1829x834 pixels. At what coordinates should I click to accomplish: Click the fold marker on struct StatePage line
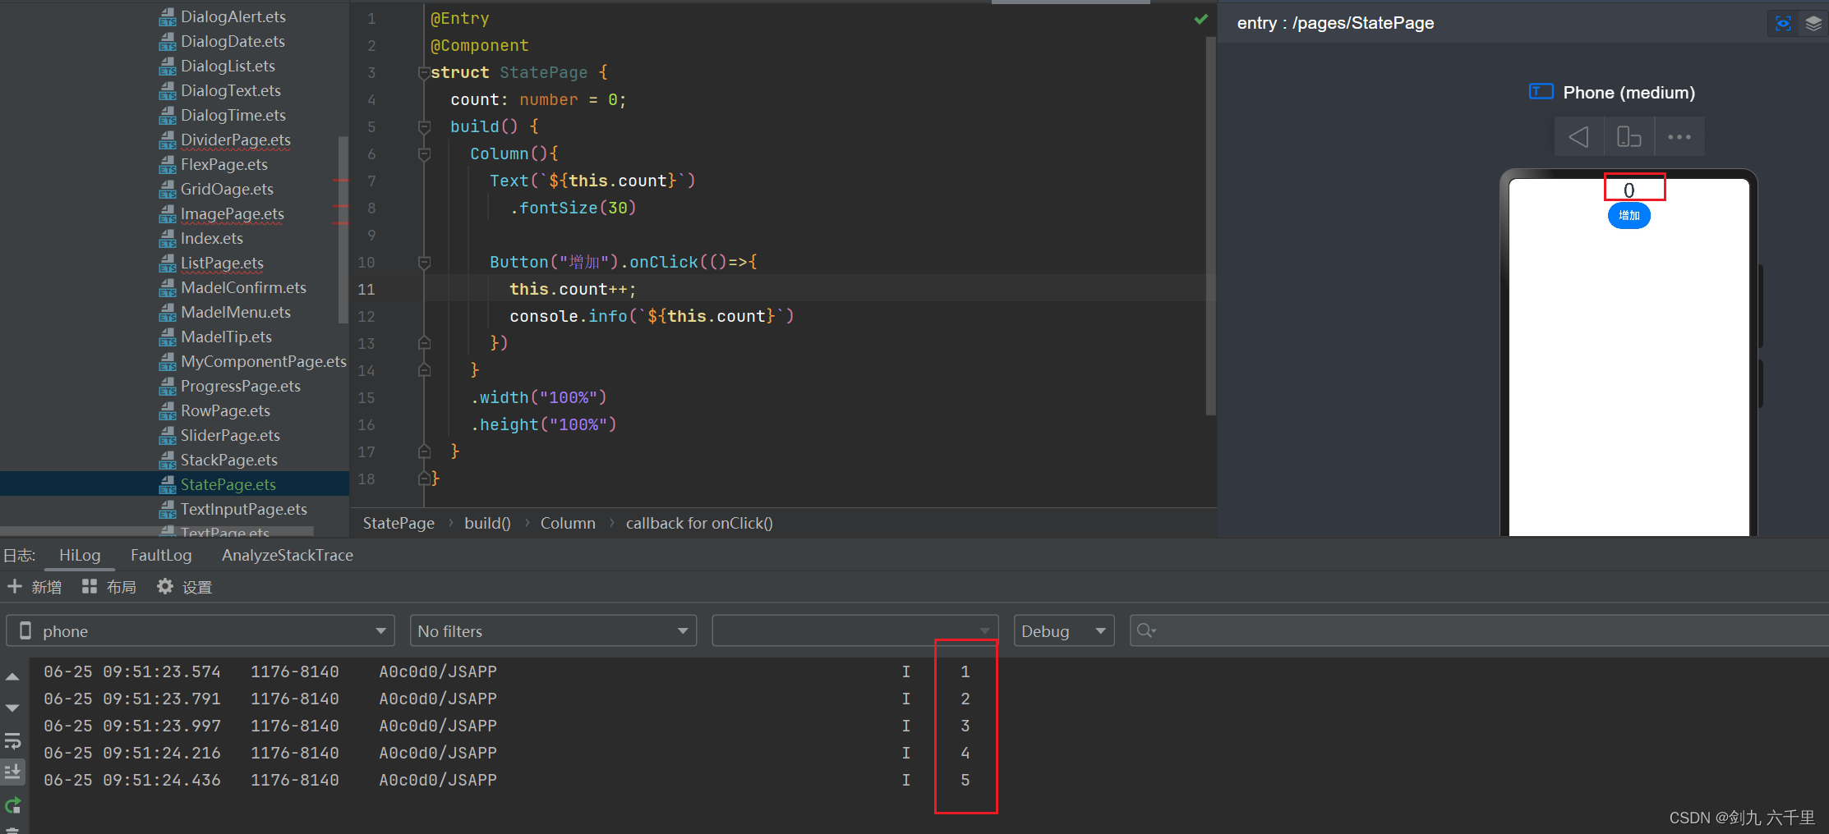coord(424,72)
